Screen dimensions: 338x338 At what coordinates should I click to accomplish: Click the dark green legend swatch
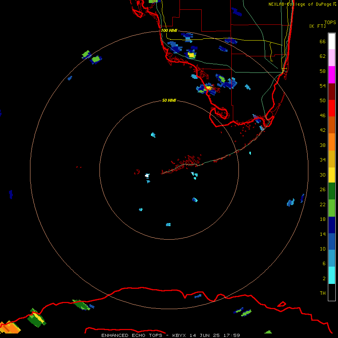[x=332, y=191]
